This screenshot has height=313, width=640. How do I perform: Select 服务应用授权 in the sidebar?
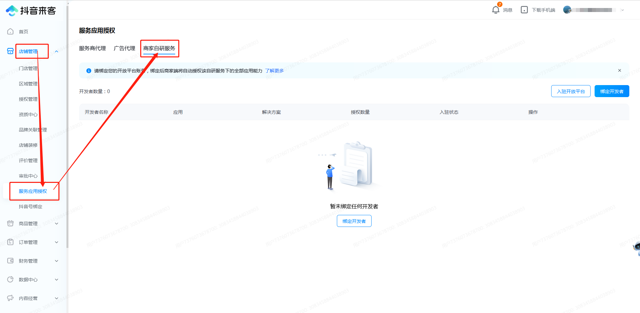33,191
